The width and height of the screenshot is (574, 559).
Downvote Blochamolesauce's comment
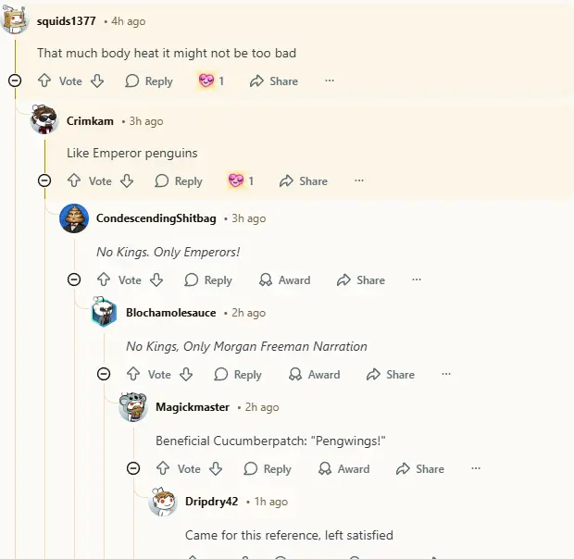pos(186,375)
